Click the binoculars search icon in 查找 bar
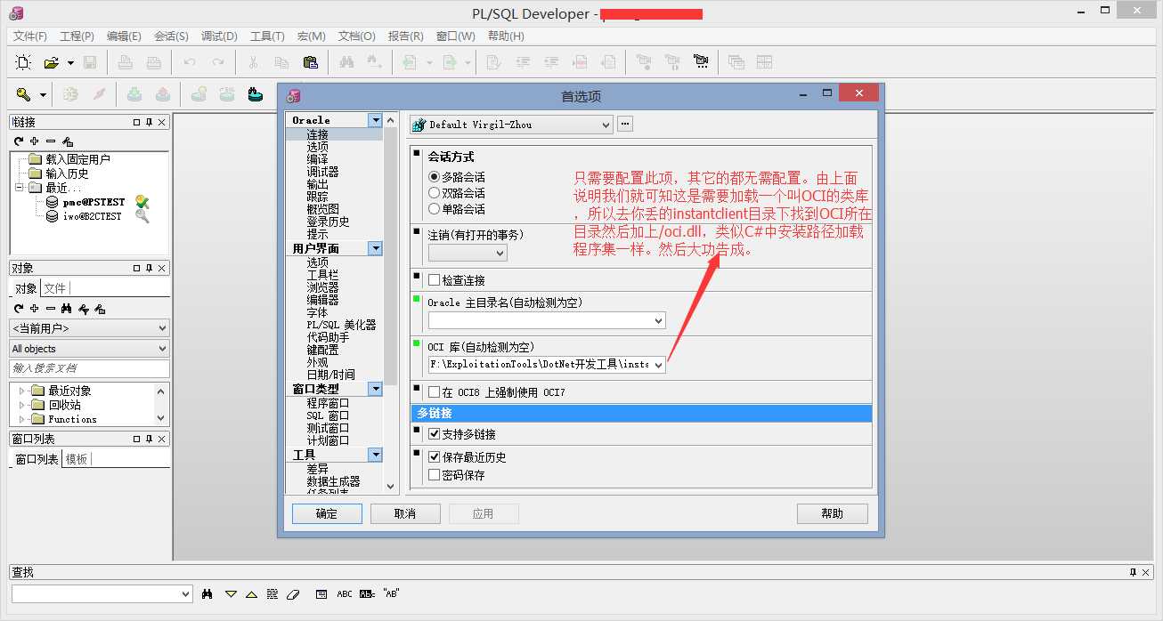The width and height of the screenshot is (1163, 621). point(208,593)
